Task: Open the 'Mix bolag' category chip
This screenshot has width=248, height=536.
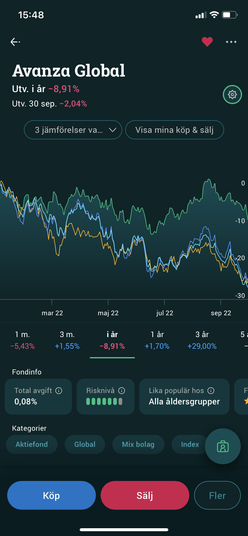Action: click(138, 444)
